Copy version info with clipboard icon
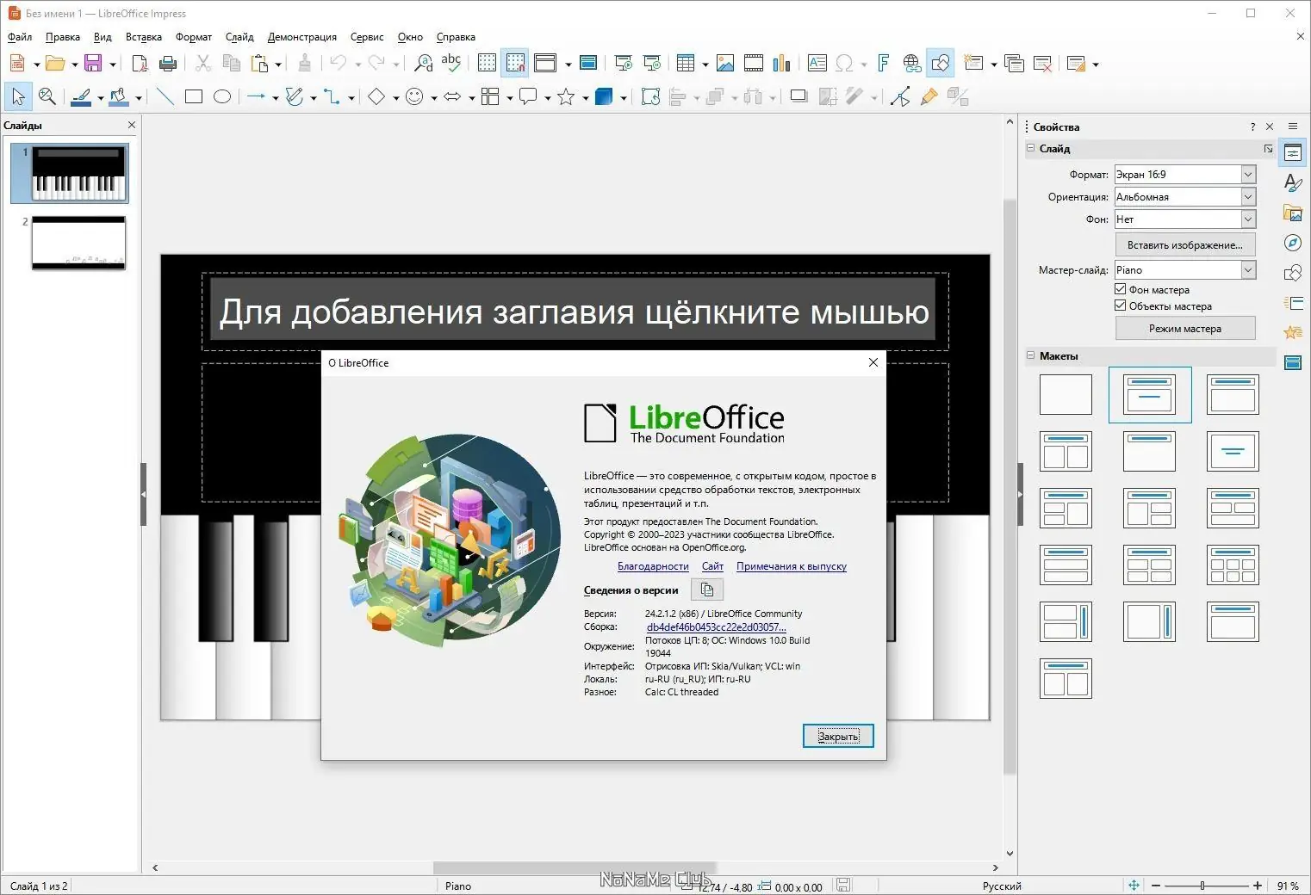 [707, 590]
